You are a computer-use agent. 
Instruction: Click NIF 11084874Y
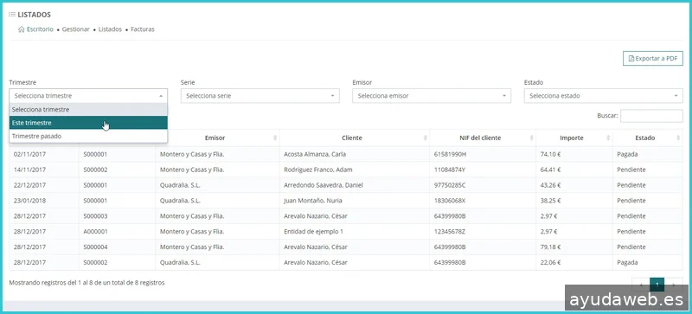(x=450, y=170)
